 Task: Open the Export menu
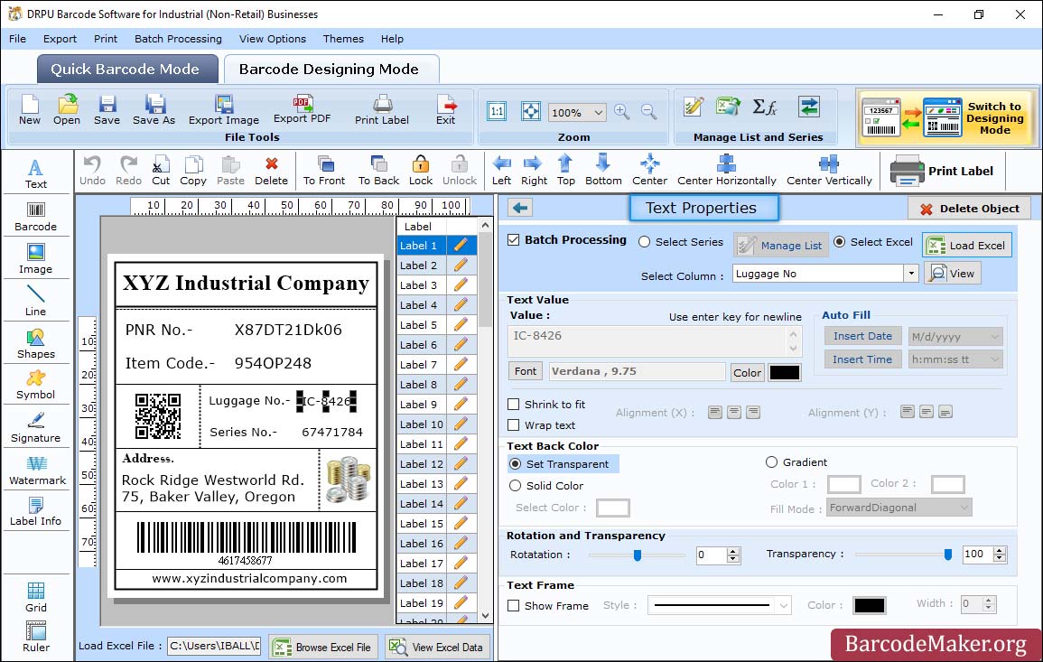(60, 39)
